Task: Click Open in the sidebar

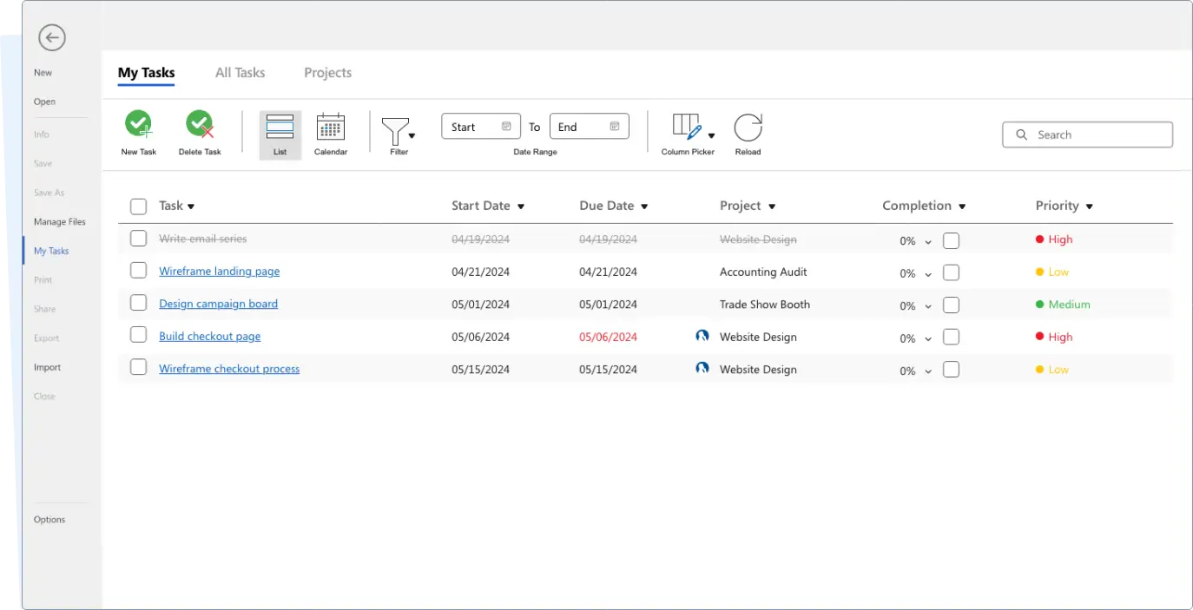Action: (44, 102)
